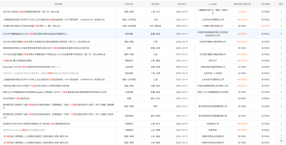Click the region cell 广西-北海
Screen dimensions: 286x145
155,73
